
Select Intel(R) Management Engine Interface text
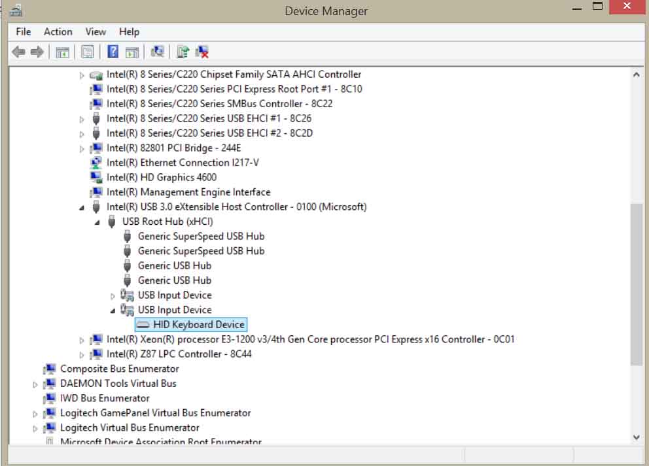(188, 192)
